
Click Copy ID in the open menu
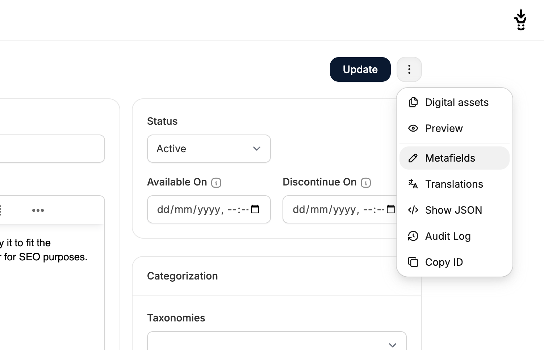coord(444,262)
